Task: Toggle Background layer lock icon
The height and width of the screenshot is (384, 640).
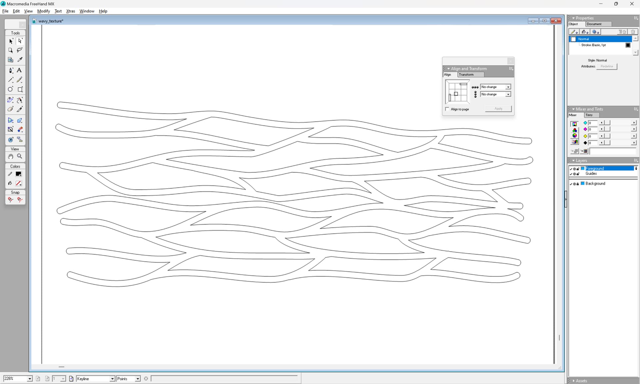Action: click(578, 184)
